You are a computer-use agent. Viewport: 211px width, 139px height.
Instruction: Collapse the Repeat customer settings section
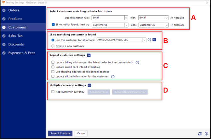(89, 55)
